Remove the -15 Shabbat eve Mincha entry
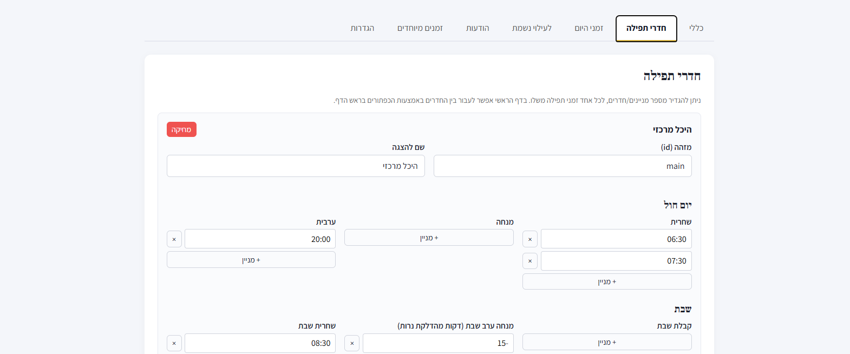The image size is (850, 354). [352, 343]
